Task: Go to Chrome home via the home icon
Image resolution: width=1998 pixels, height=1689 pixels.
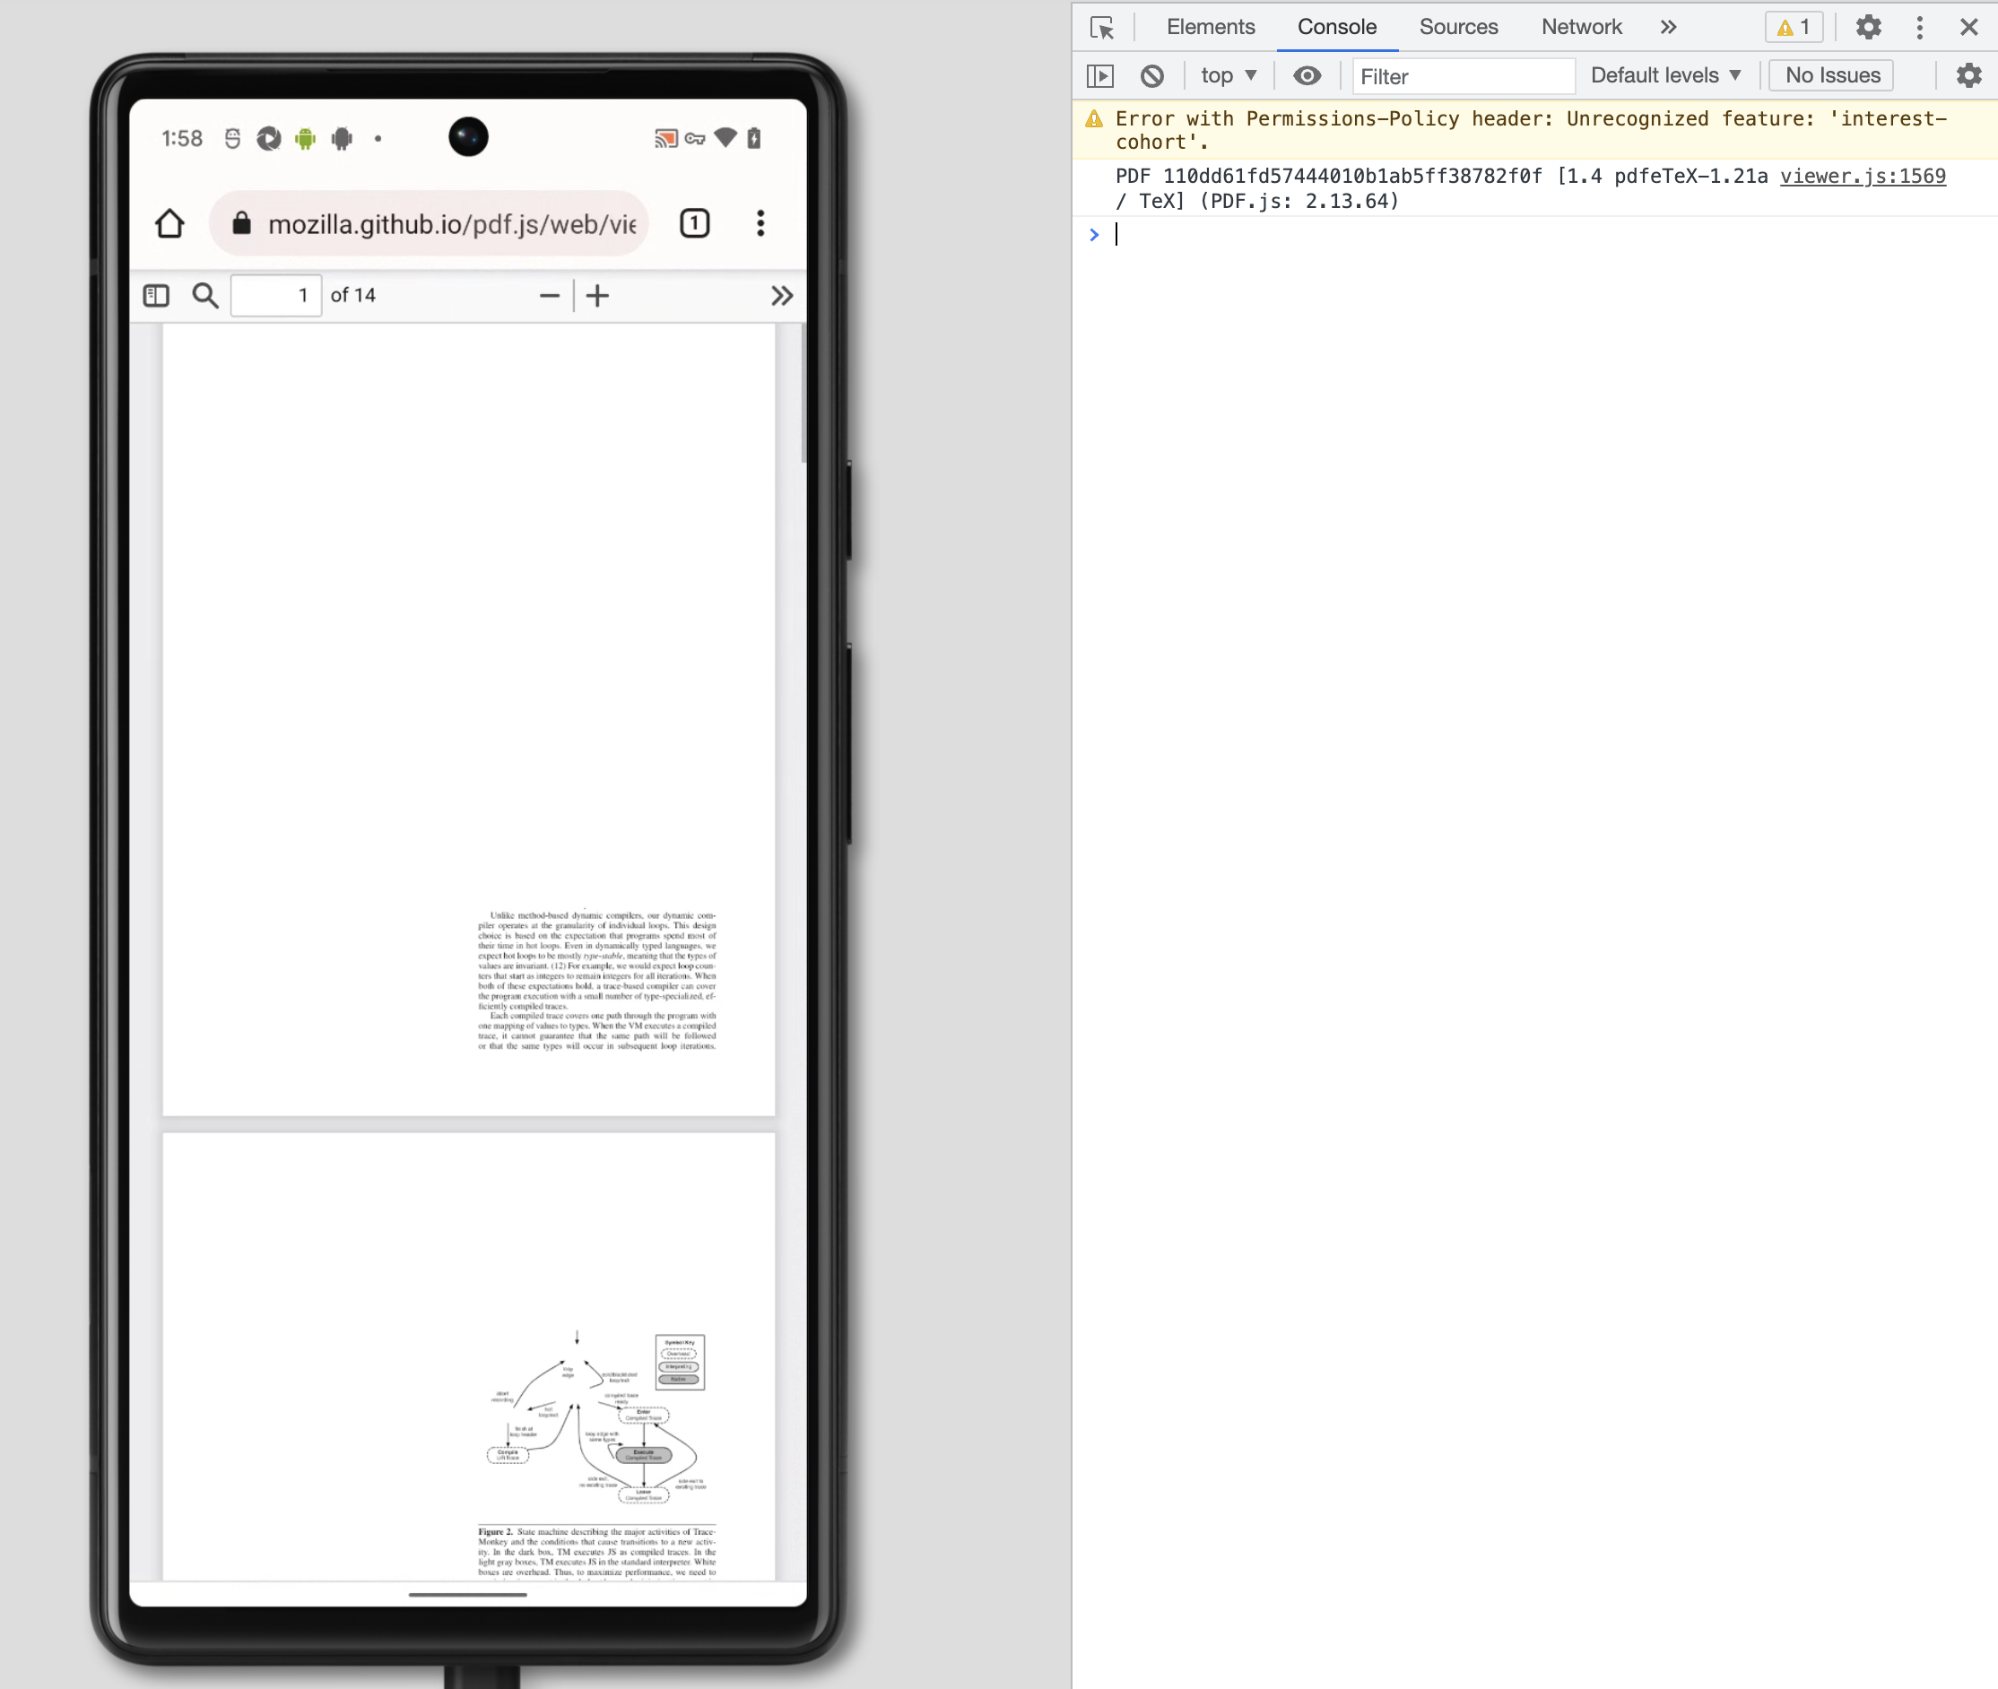Action: (x=169, y=223)
